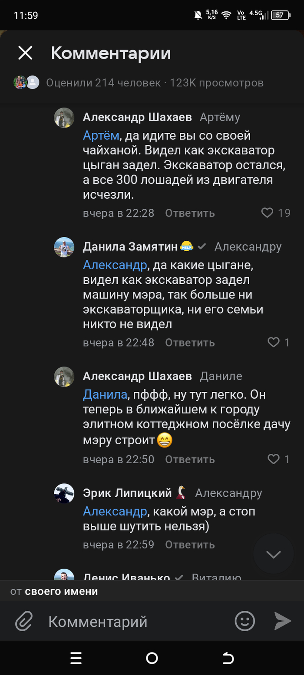
Task: Reply to Эрик Липицкий's comment at 22:59
Action: point(190,544)
